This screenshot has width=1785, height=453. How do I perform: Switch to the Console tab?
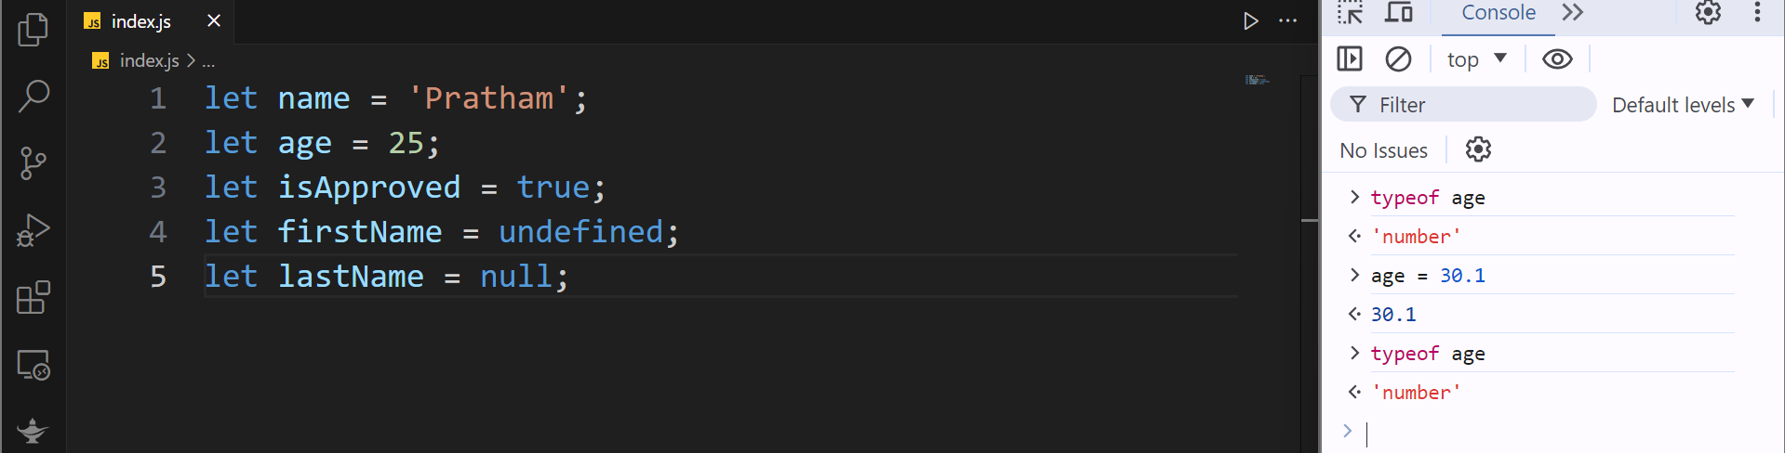click(x=1498, y=12)
